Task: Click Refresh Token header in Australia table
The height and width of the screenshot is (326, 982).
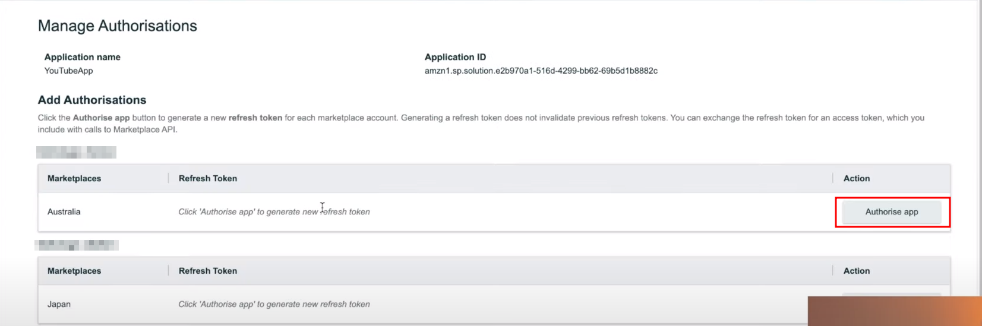Action: pos(208,178)
